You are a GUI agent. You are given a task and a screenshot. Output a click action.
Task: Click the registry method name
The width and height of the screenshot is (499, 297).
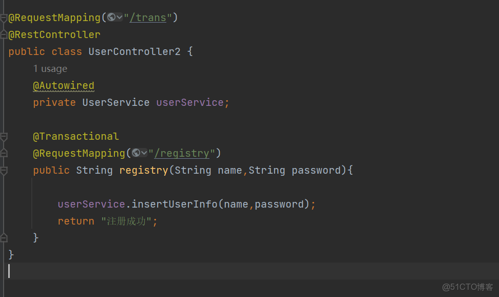coord(144,171)
